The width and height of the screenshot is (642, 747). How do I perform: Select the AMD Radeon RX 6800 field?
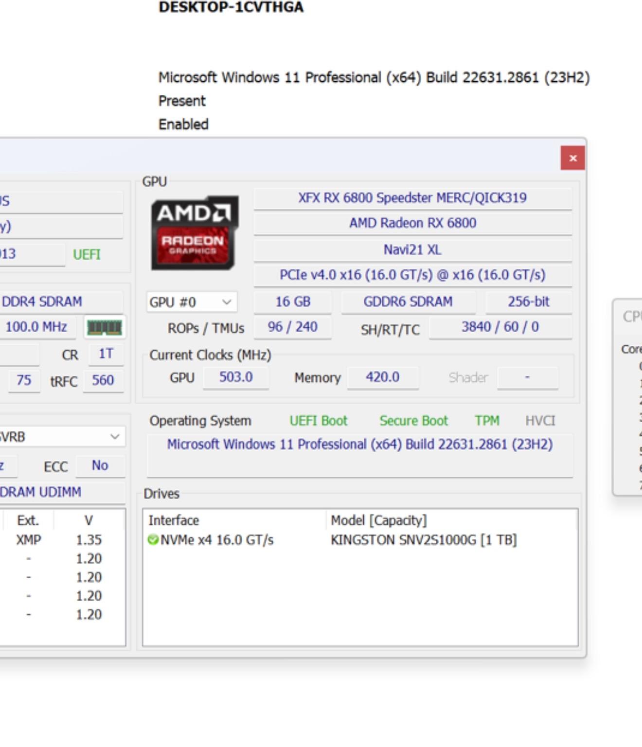pos(412,224)
